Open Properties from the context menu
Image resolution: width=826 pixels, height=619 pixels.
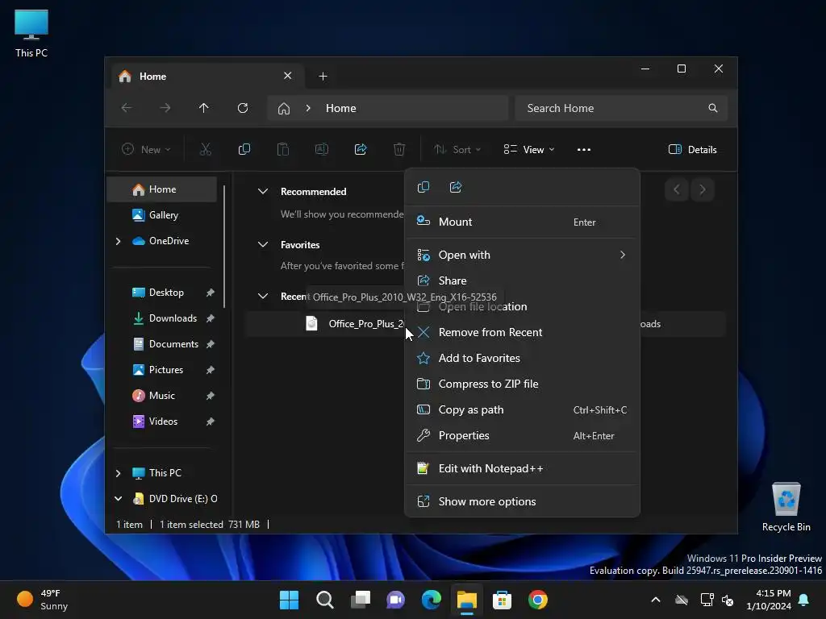click(x=522, y=435)
